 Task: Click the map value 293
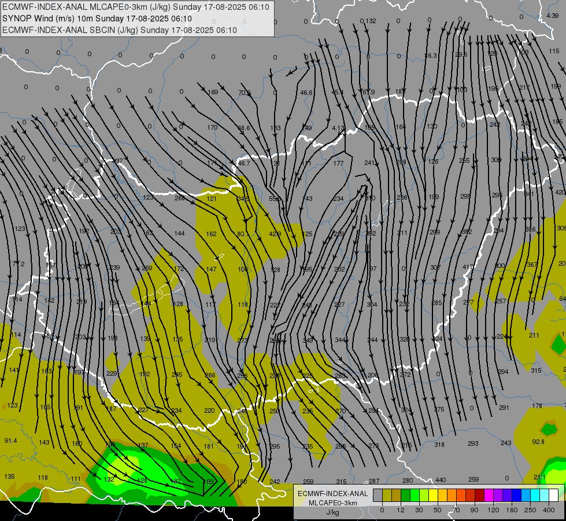tap(473, 443)
